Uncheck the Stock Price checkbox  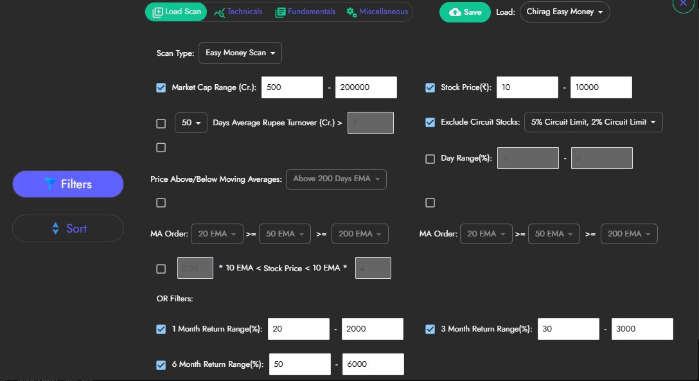[430, 88]
